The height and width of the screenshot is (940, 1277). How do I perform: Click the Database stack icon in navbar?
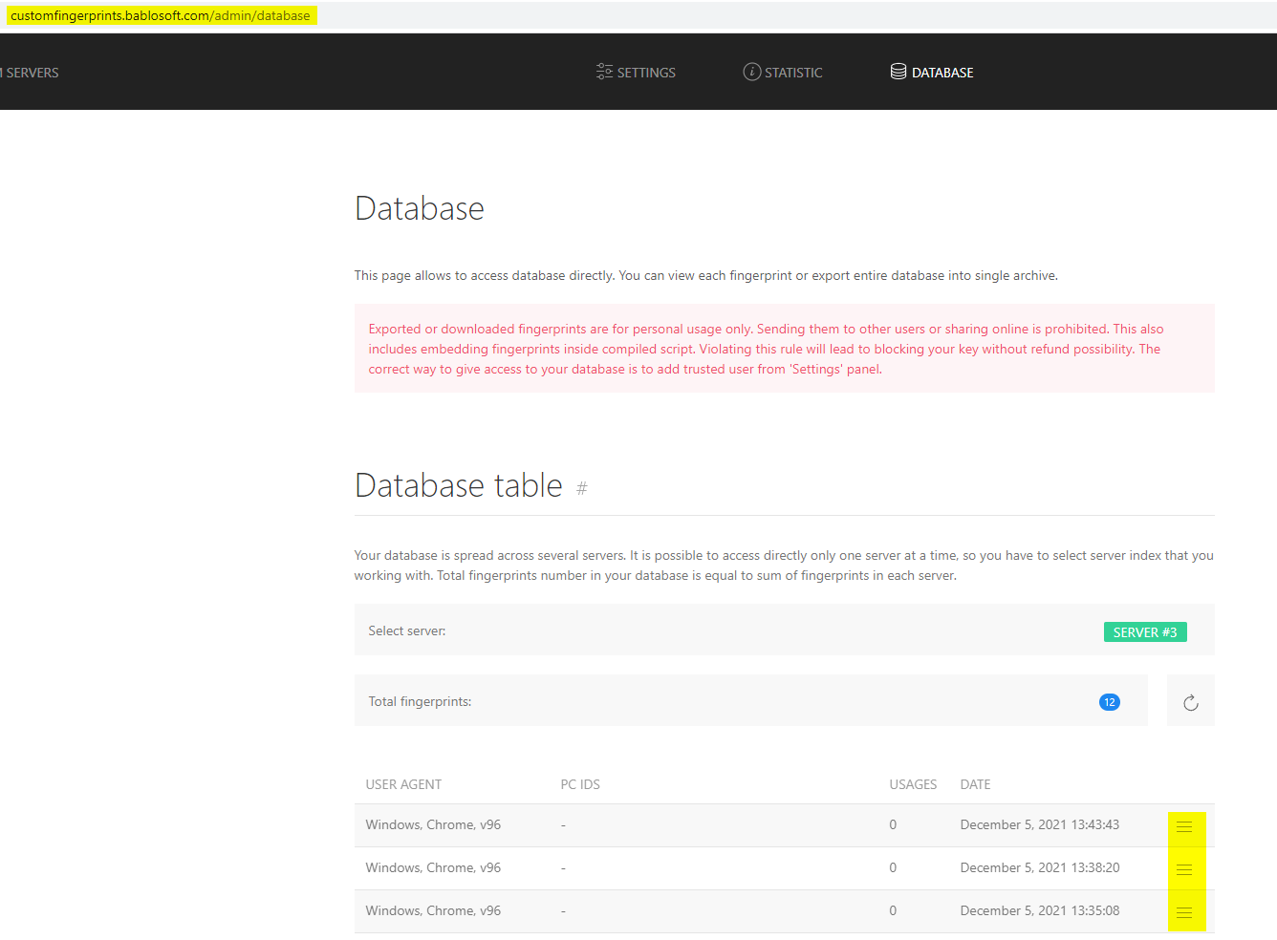(x=898, y=72)
